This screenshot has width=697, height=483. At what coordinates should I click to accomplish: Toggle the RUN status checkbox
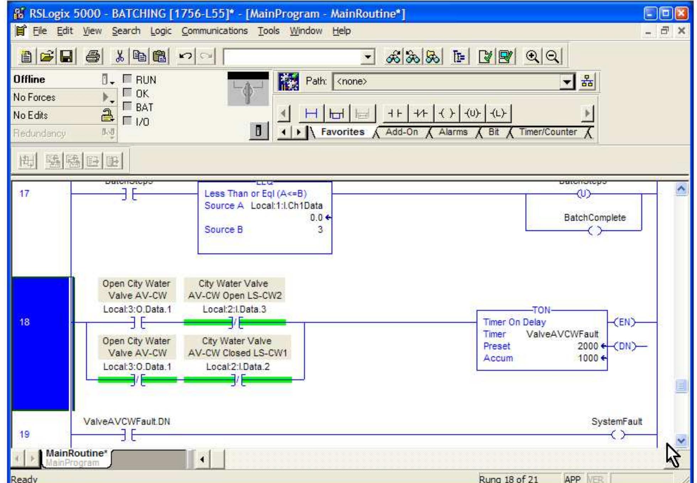point(127,79)
